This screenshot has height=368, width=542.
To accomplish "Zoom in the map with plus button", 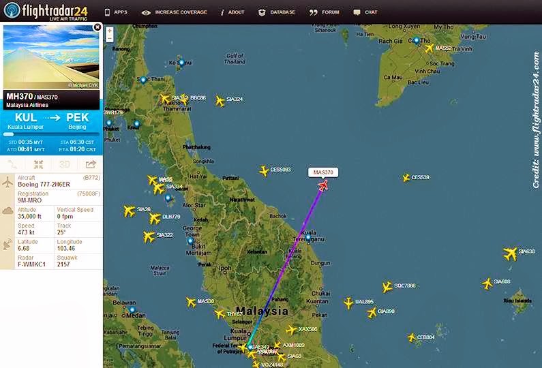I will pyautogui.click(x=110, y=31).
